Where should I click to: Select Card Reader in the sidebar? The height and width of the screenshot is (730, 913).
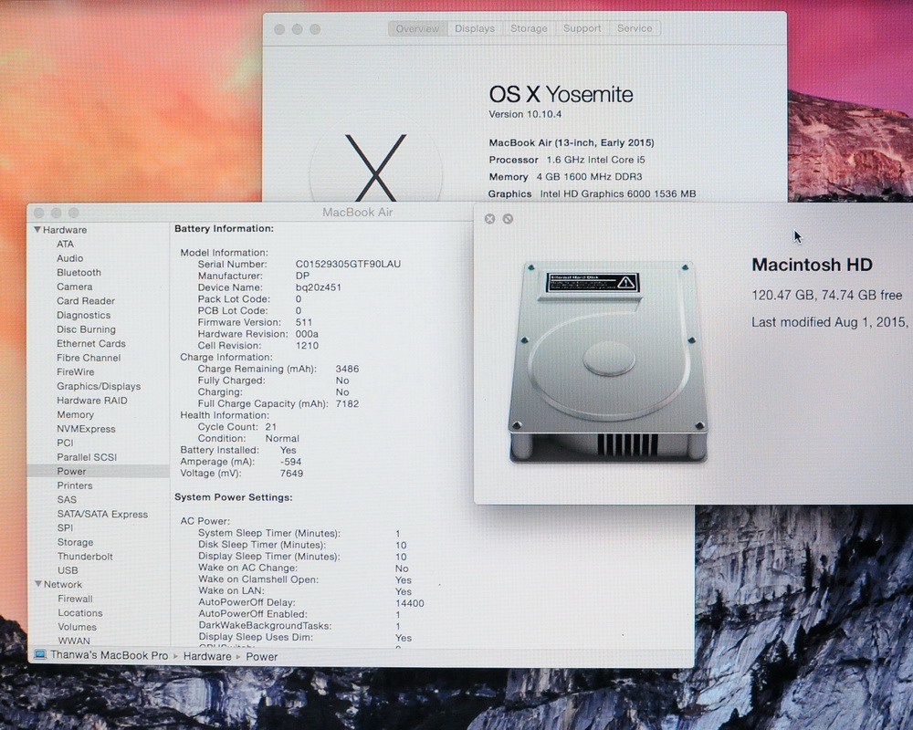coord(86,301)
